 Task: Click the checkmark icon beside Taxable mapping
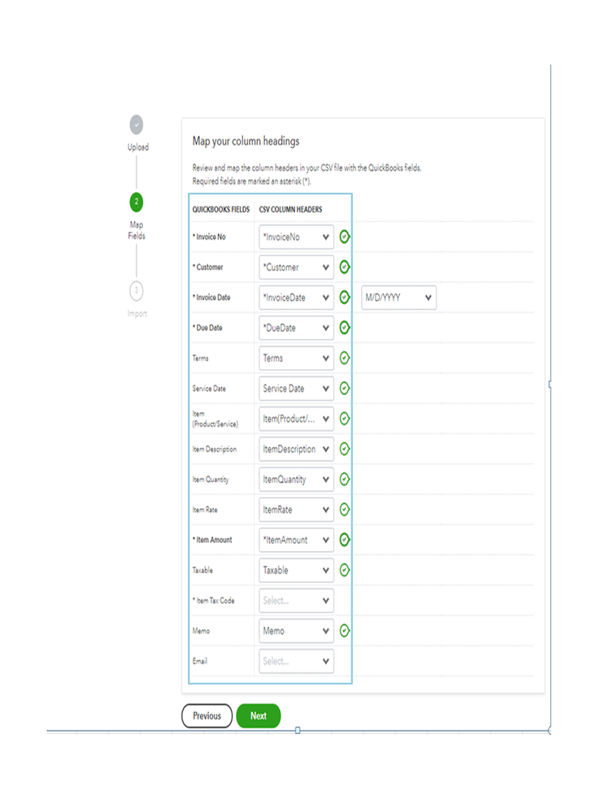[343, 570]
